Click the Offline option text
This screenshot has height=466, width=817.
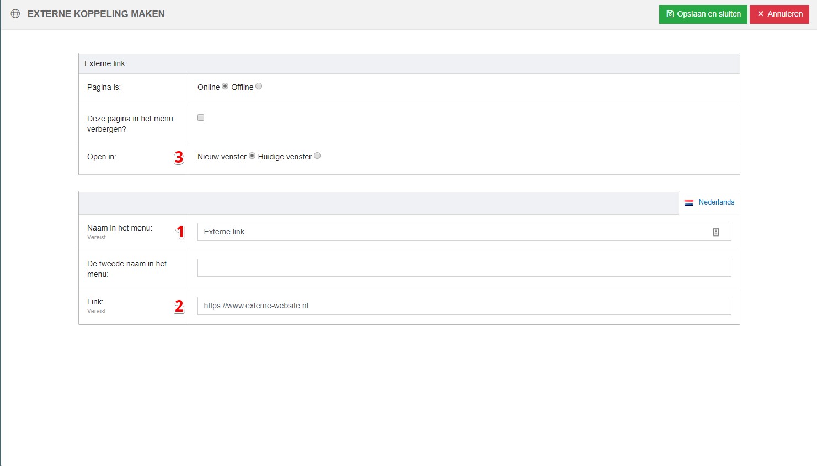click(242, 87)
